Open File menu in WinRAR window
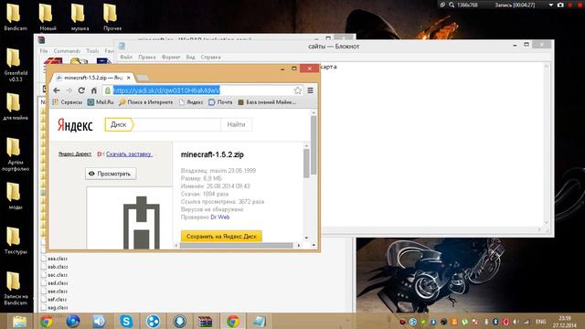Image resolution: width=585 pixels, height=329 pixels. pos(44,51)
